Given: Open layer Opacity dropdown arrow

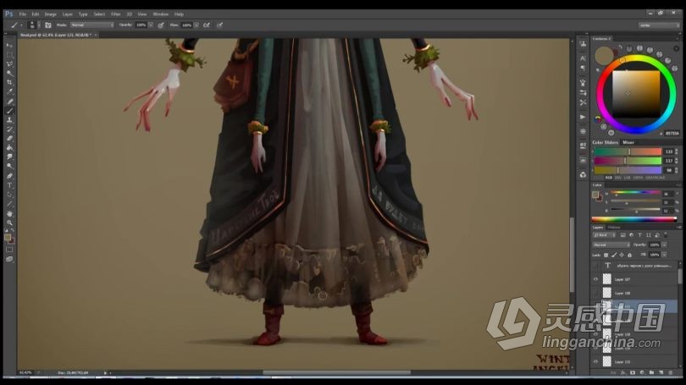Looking at the screenshot, I should [664, 245].
